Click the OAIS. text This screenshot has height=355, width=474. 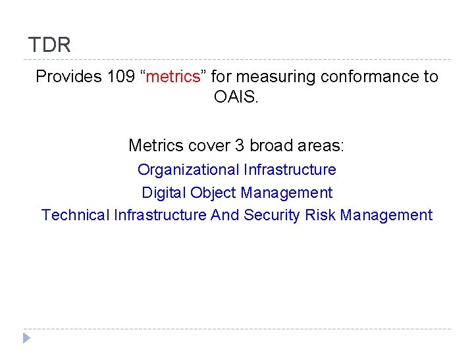236,97
